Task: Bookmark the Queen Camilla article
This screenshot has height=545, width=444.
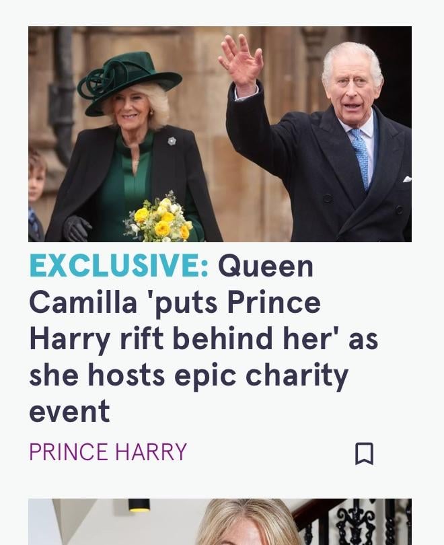Action: coord(364,453)
